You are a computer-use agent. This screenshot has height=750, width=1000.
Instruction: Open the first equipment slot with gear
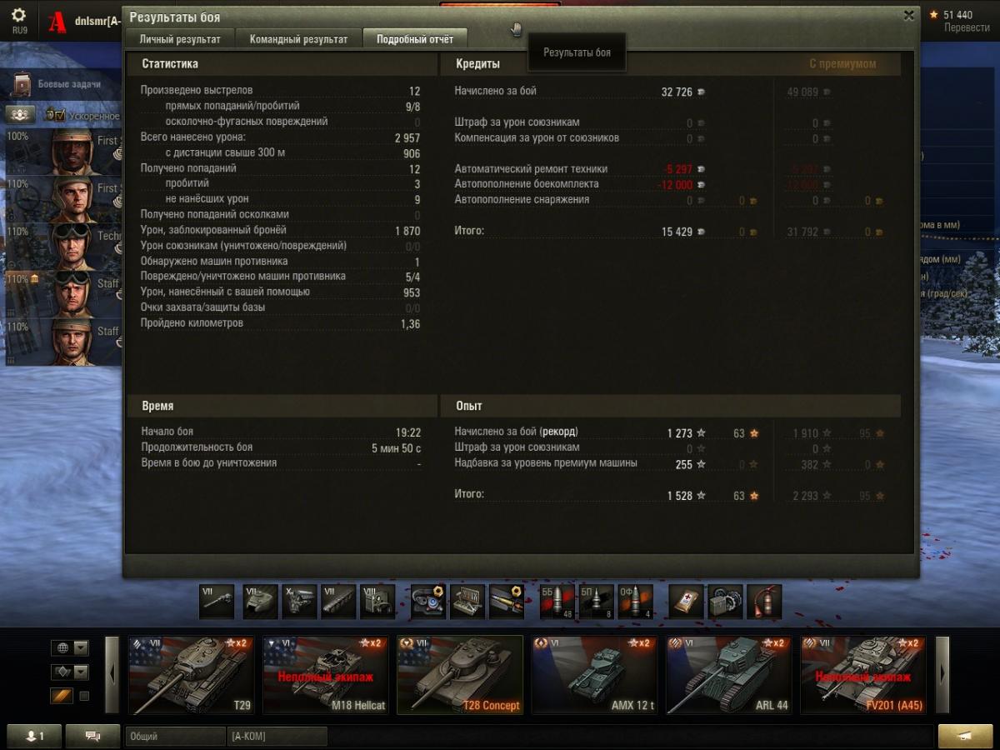coord(427,602)
